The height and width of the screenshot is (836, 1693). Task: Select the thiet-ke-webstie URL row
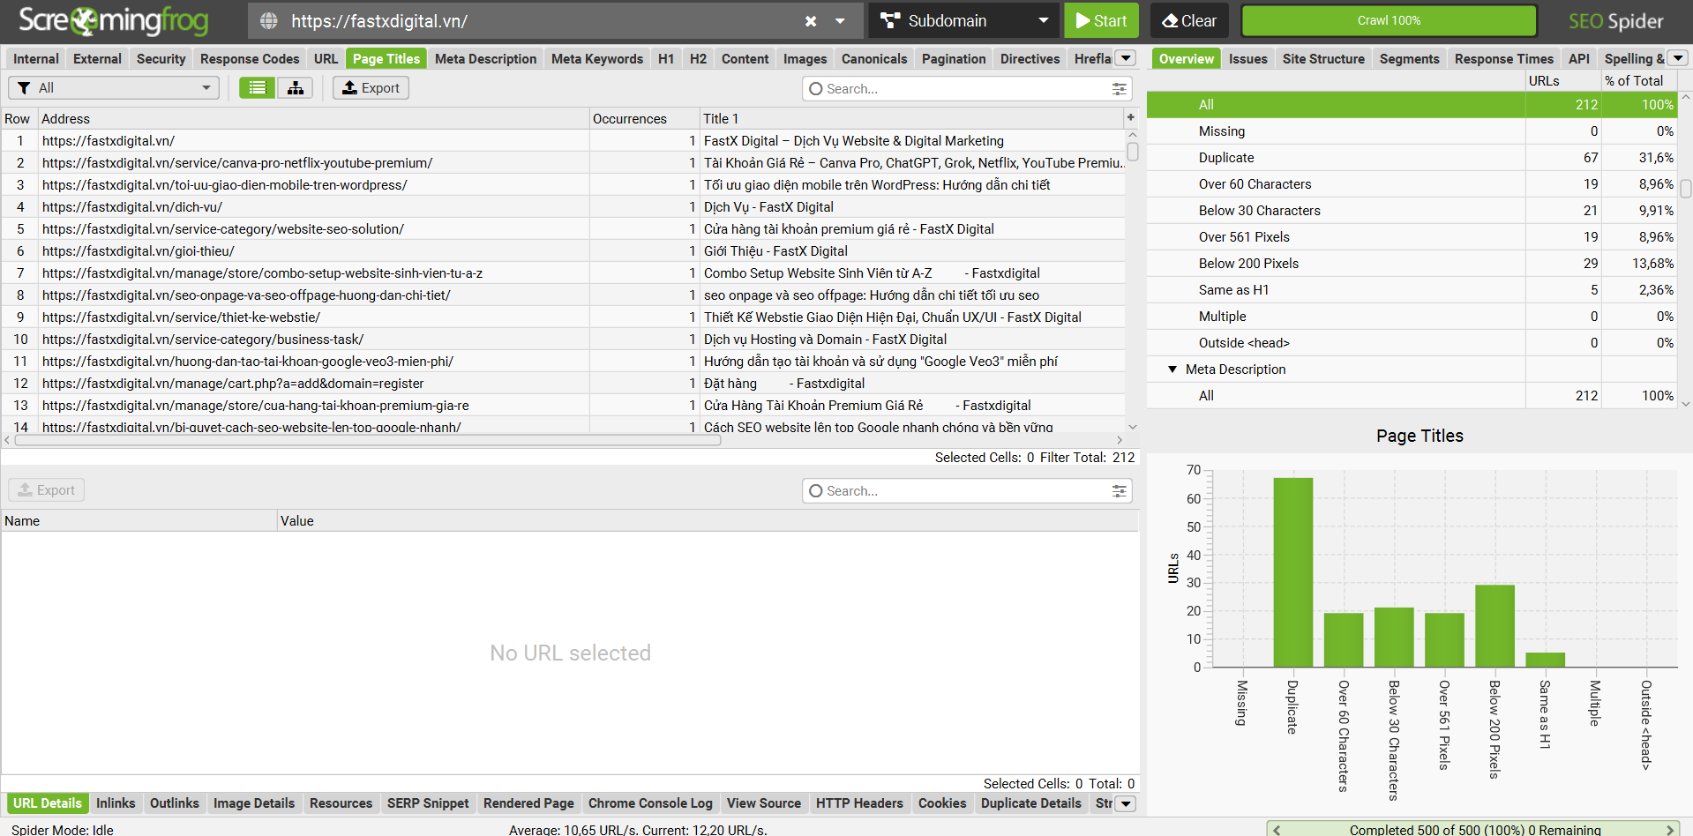pyautogui.click(x=563, y=317)
